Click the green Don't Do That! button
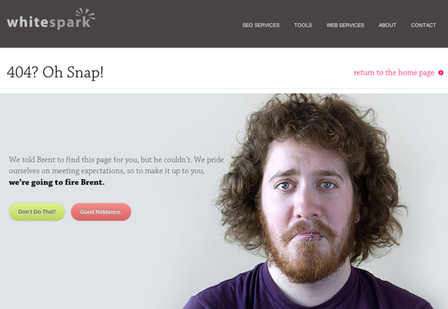 pos(37,212)
